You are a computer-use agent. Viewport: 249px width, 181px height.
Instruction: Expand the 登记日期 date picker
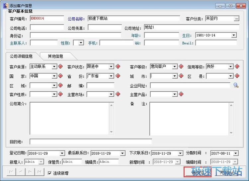[x=62, y=153]
